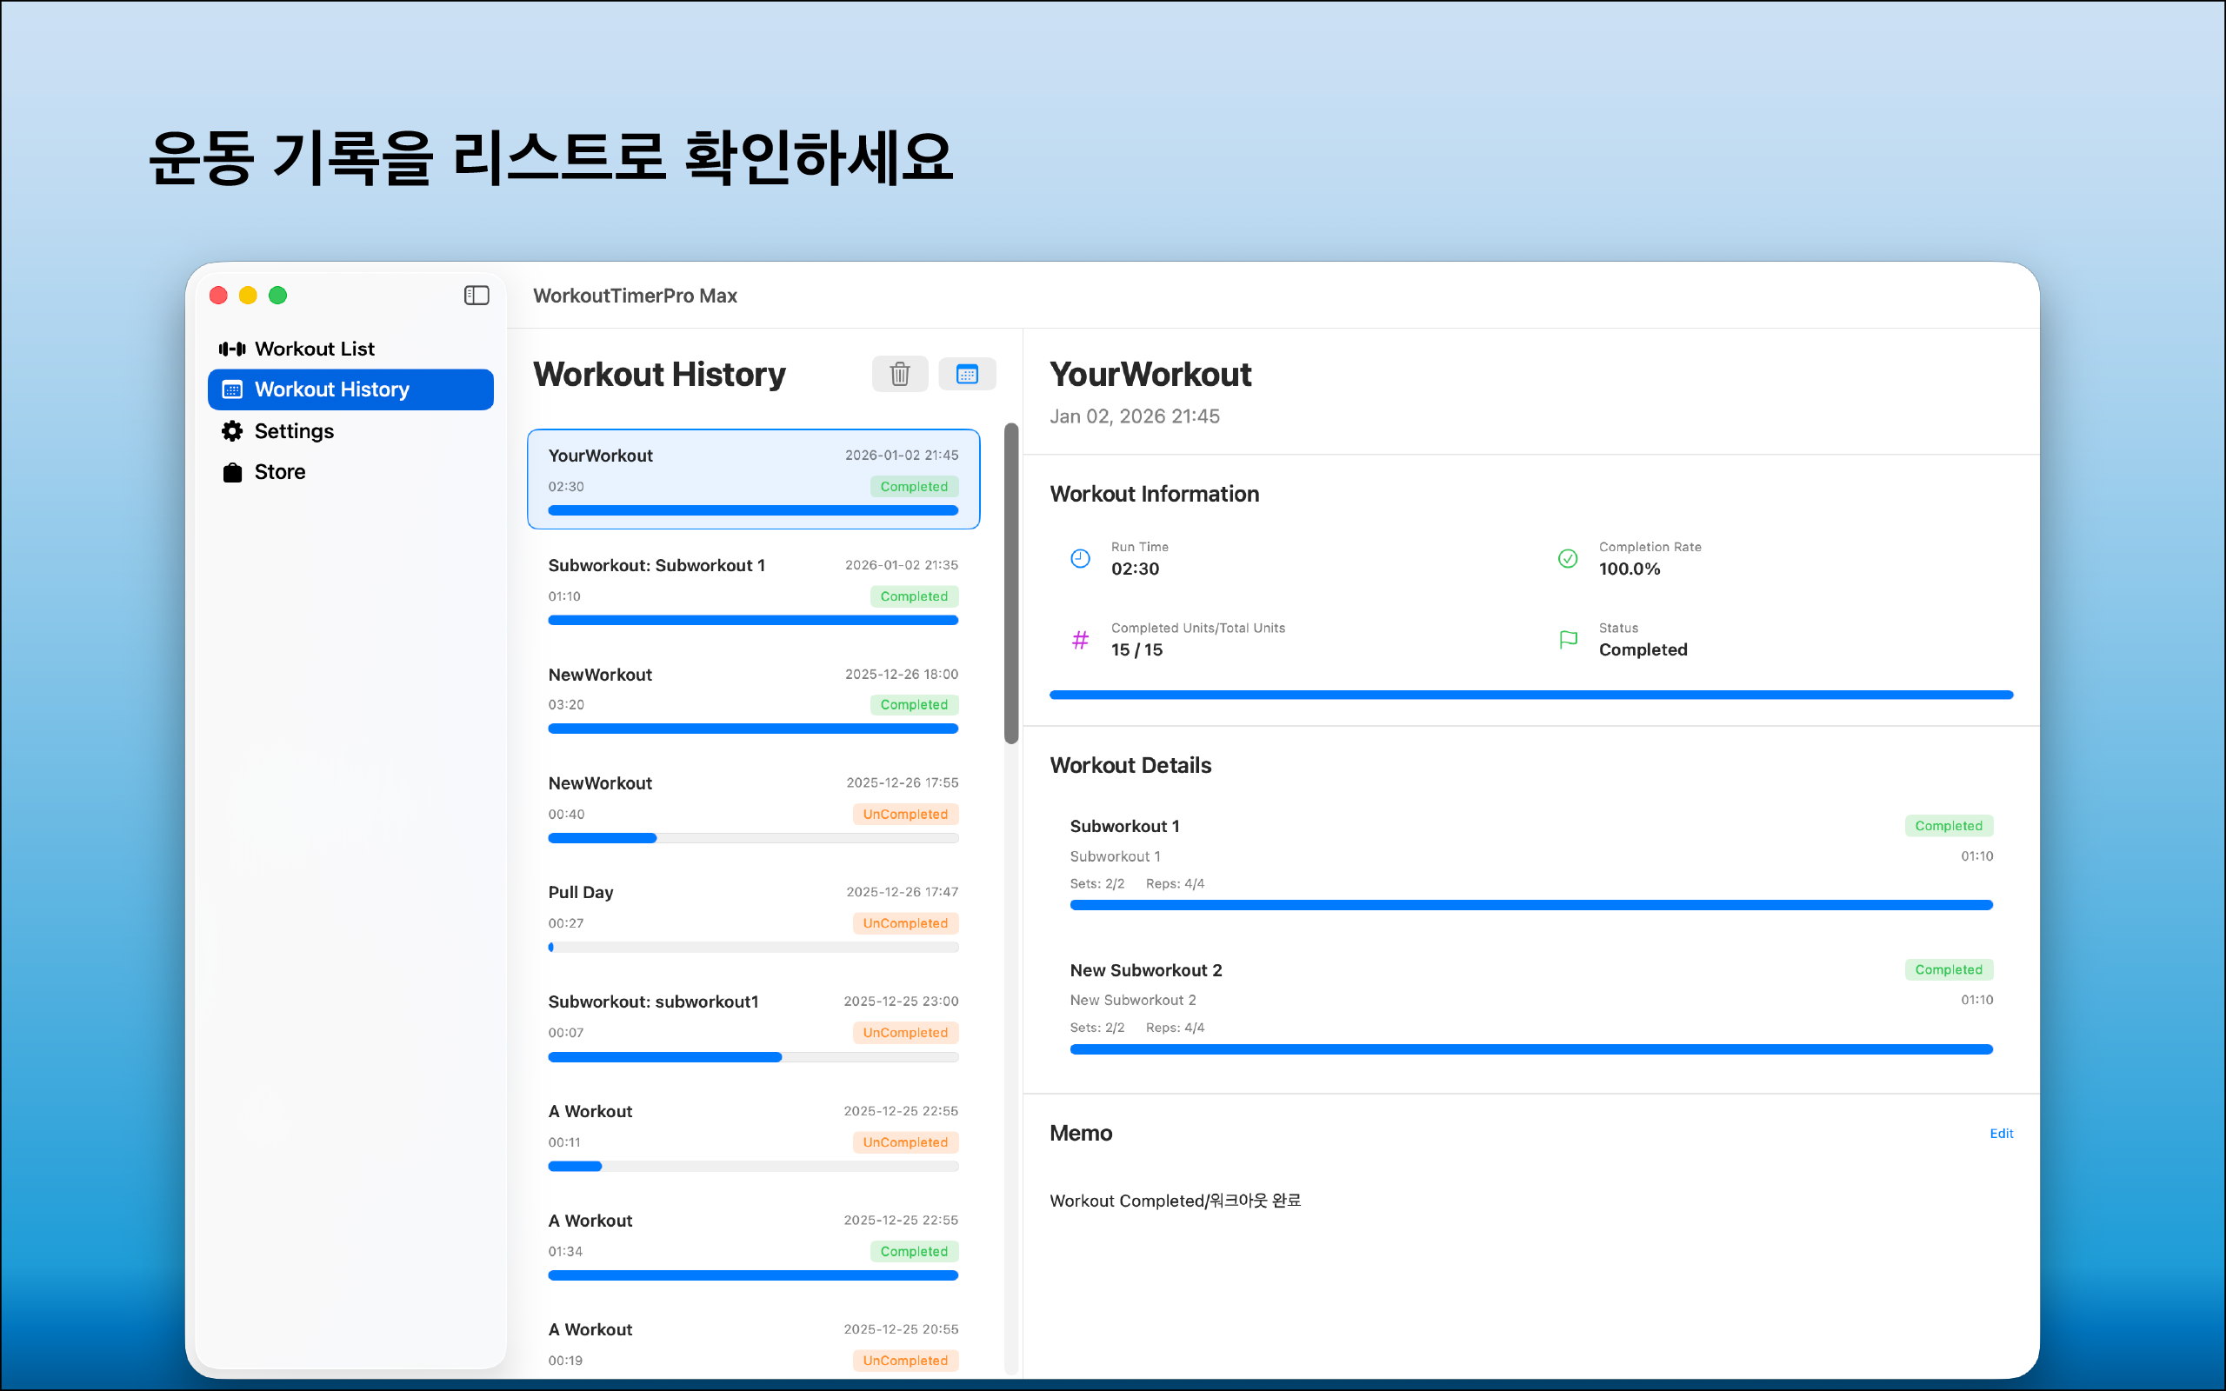Click the purple hash units icon
Image resolution: width=2226 pixels, height=1391 pixels.
(1080, 639)
